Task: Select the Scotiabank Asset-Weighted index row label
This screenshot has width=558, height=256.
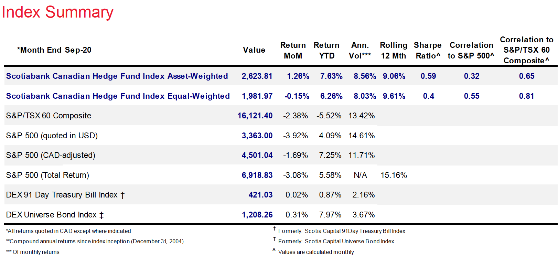Action: pyautogui.click(x=117, y=76)
